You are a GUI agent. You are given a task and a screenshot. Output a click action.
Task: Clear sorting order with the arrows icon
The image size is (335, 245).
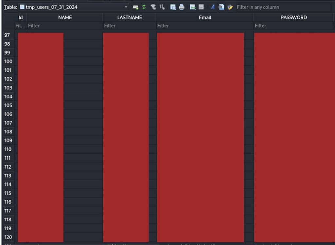pyautogui.click(x=162, y=7)
